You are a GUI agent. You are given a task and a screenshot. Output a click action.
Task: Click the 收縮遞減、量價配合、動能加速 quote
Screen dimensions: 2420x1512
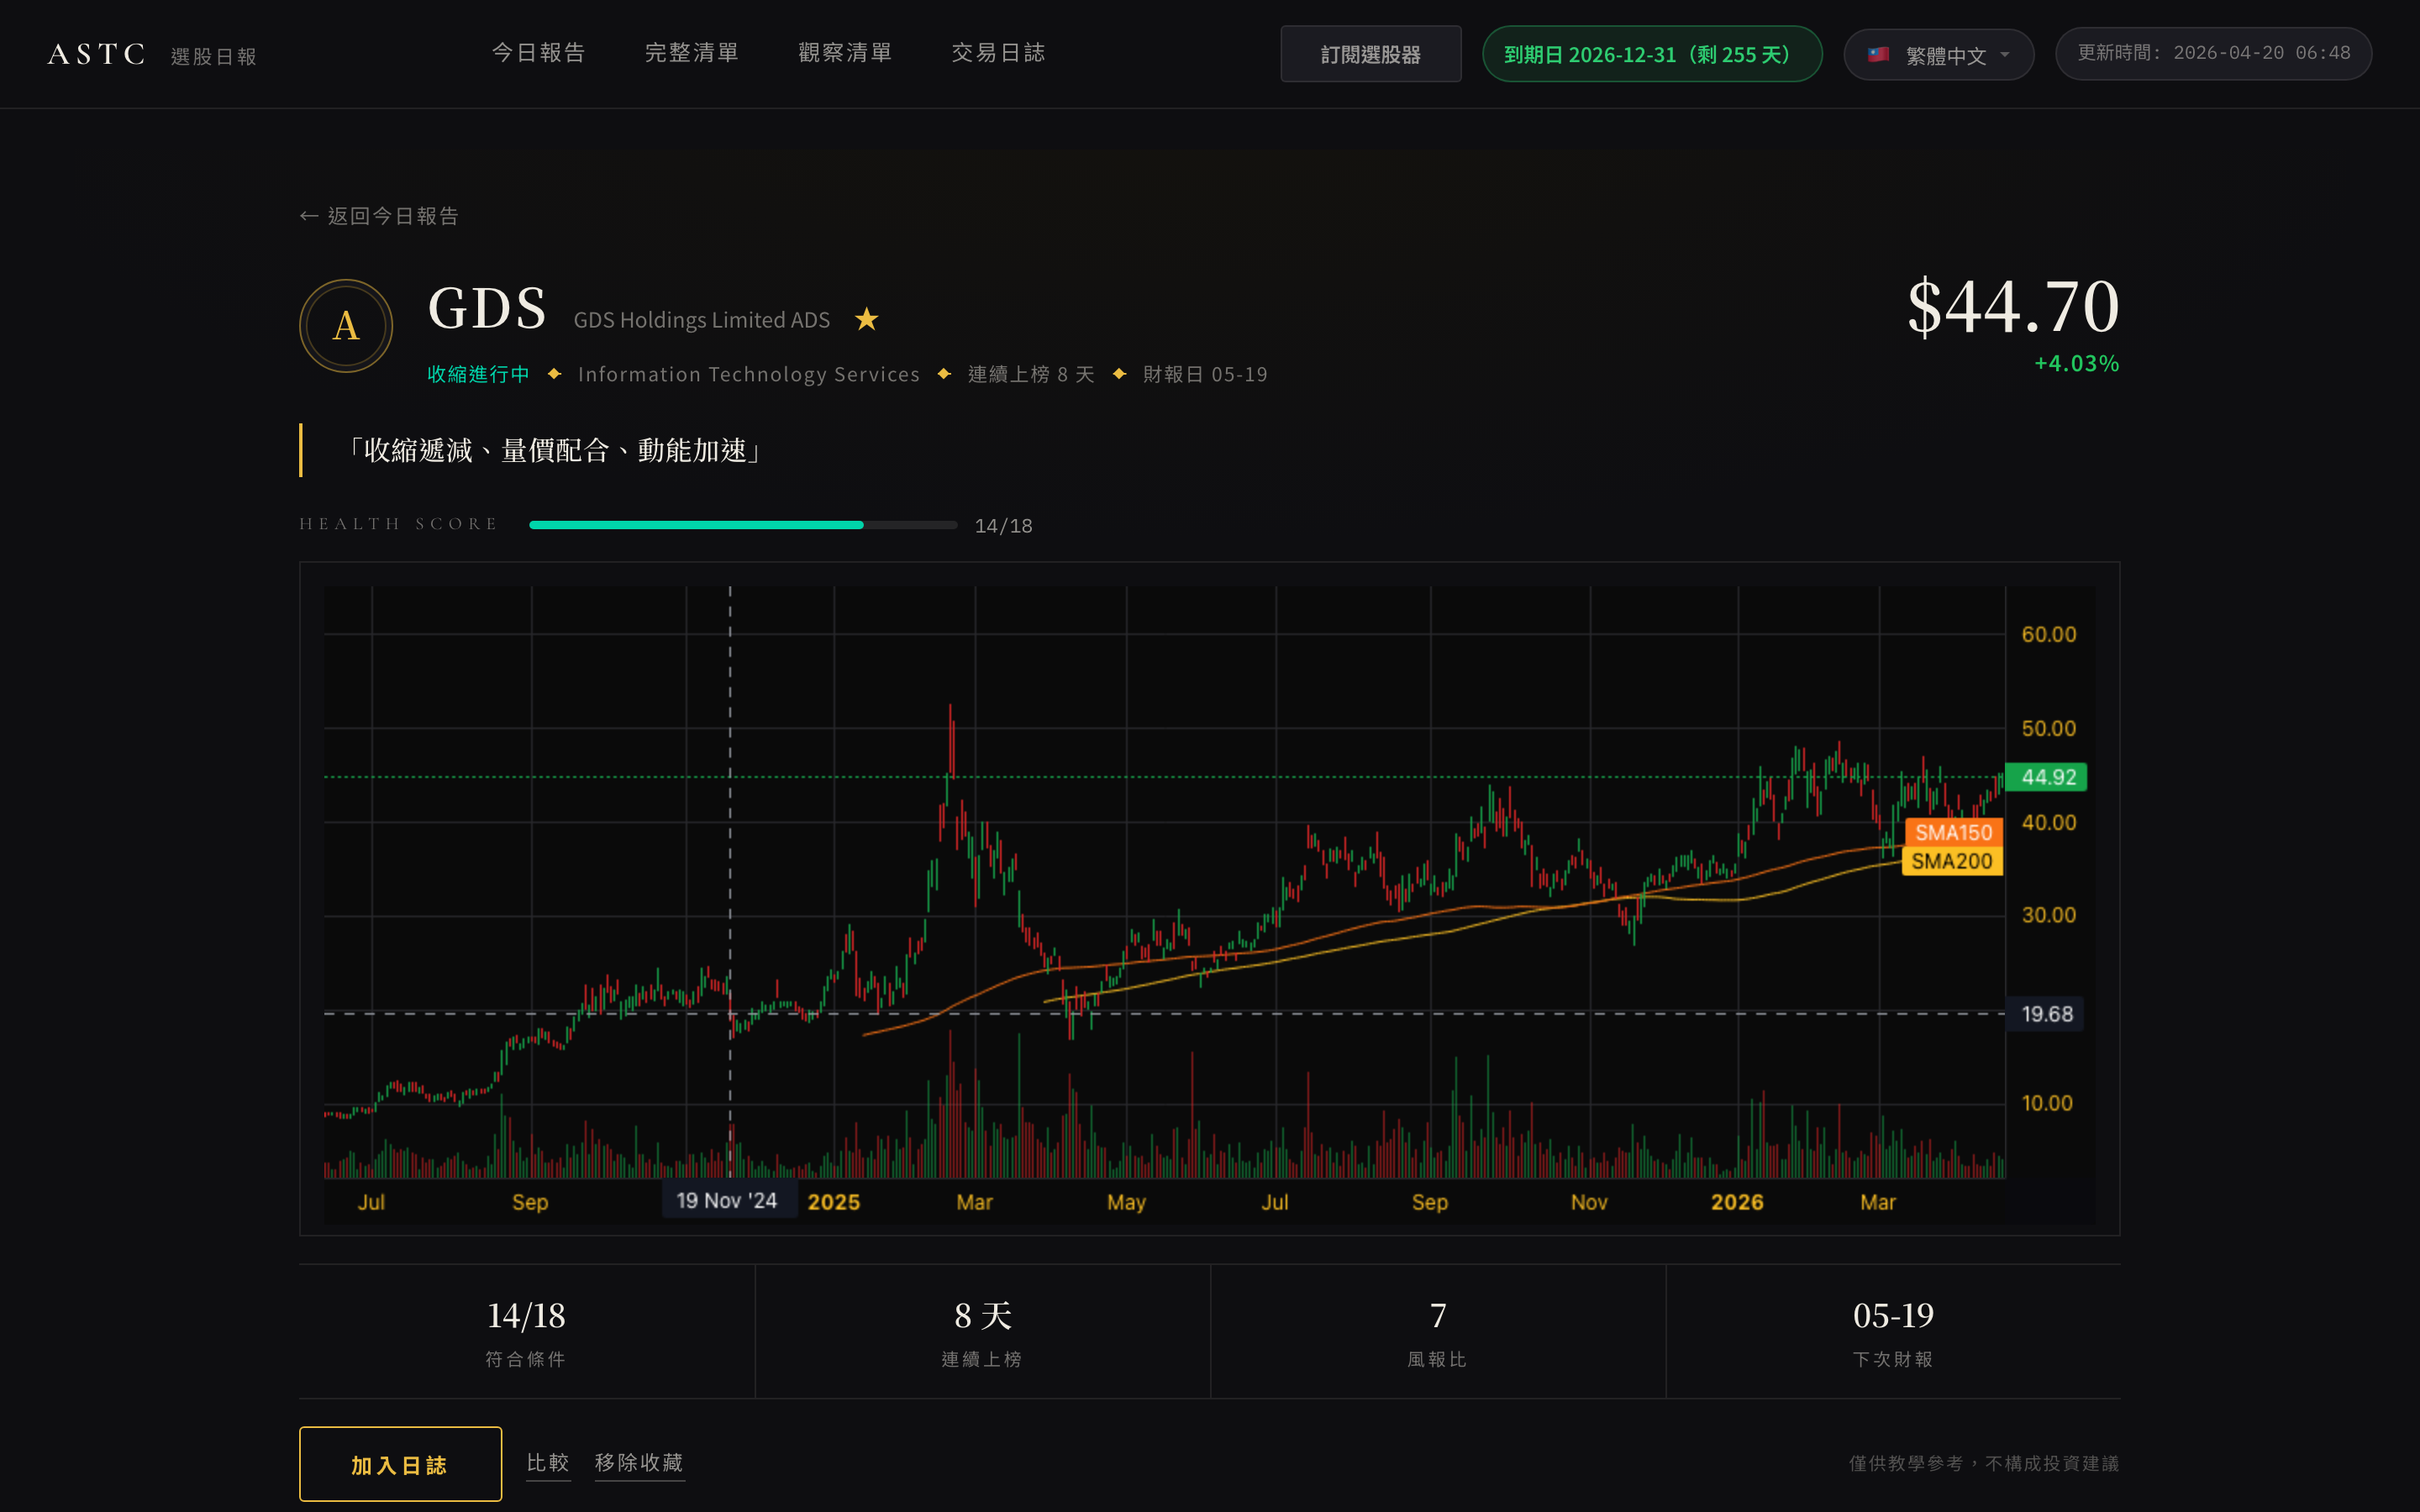tap(554, 450)
